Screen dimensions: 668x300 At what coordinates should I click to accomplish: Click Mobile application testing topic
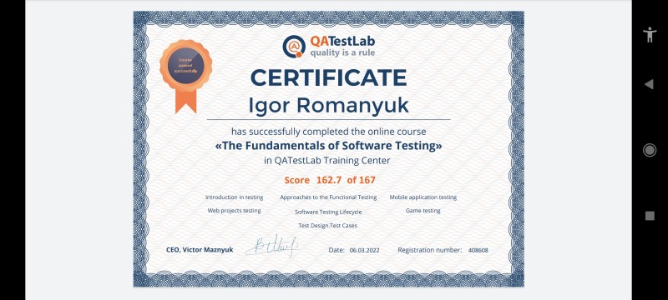pos(423,197)
